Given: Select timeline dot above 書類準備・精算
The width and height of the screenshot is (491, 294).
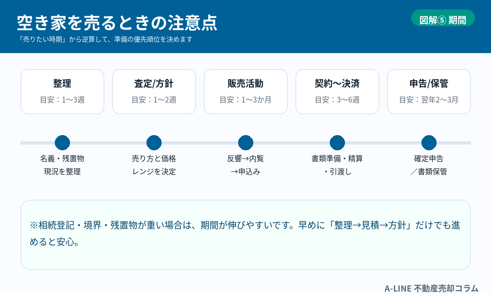Looking at the screenshot, I should (x=337, y=143).
